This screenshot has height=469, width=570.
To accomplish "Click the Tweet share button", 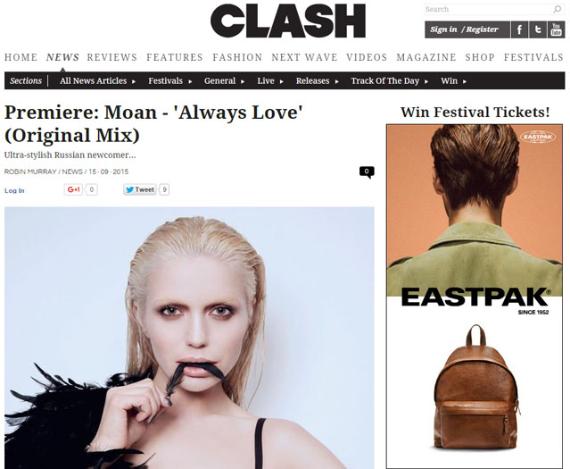I will [140, 189].
